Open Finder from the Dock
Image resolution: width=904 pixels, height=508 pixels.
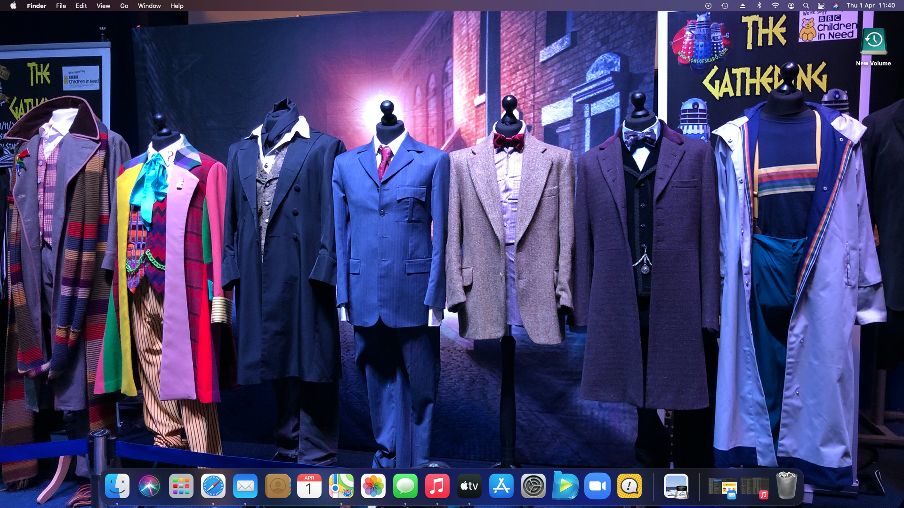pyautogui.click(x=117, y=486)
